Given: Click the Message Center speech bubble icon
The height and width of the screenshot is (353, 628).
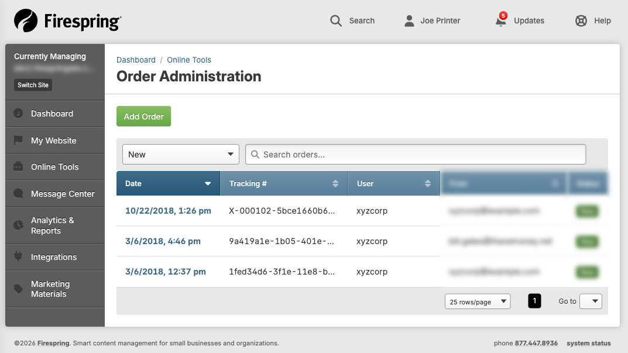Looking at the screenshot, I should point(18,194).
